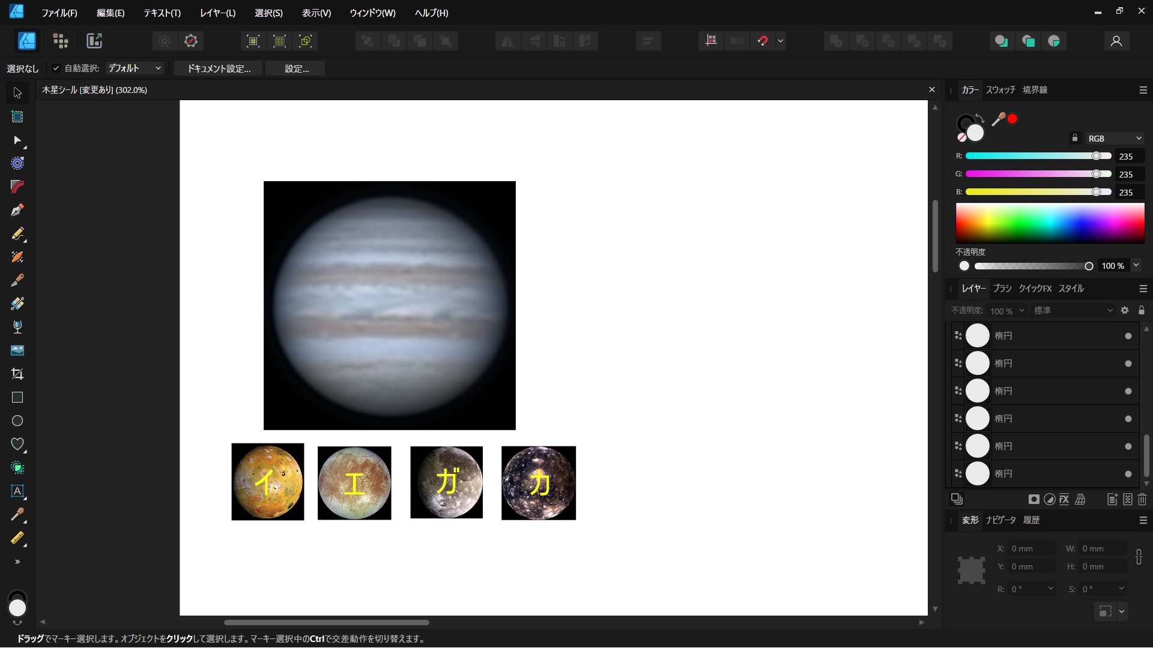This screenshot has width=1153, height=648.
Task: Open the Layer menu
Action: pyautogui.click(x=217, y=13)
